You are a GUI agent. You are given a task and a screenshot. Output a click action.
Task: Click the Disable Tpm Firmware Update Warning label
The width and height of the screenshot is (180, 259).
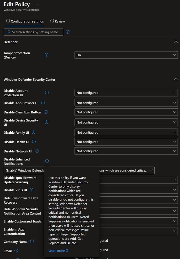pos(20,180)
